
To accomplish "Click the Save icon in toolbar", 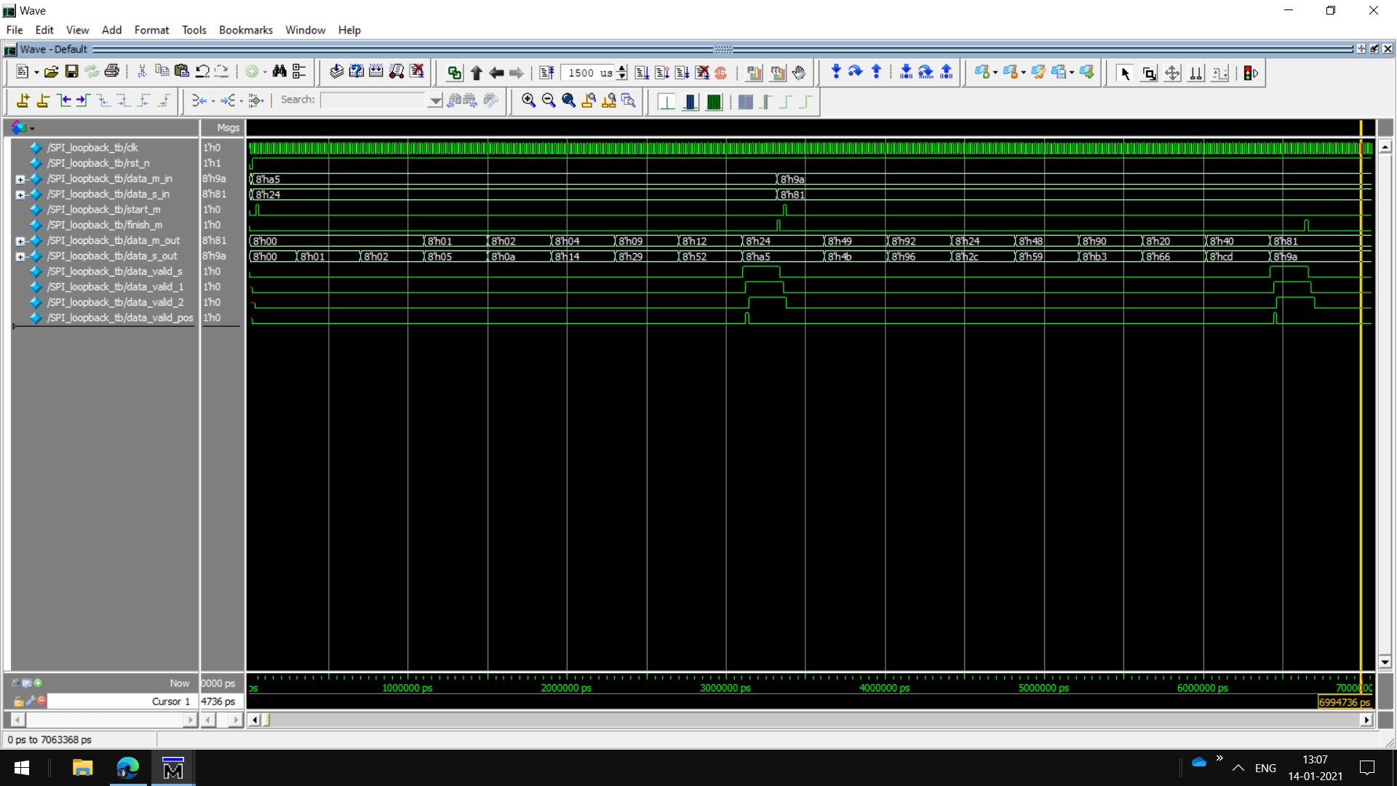I will coord(71,72).
